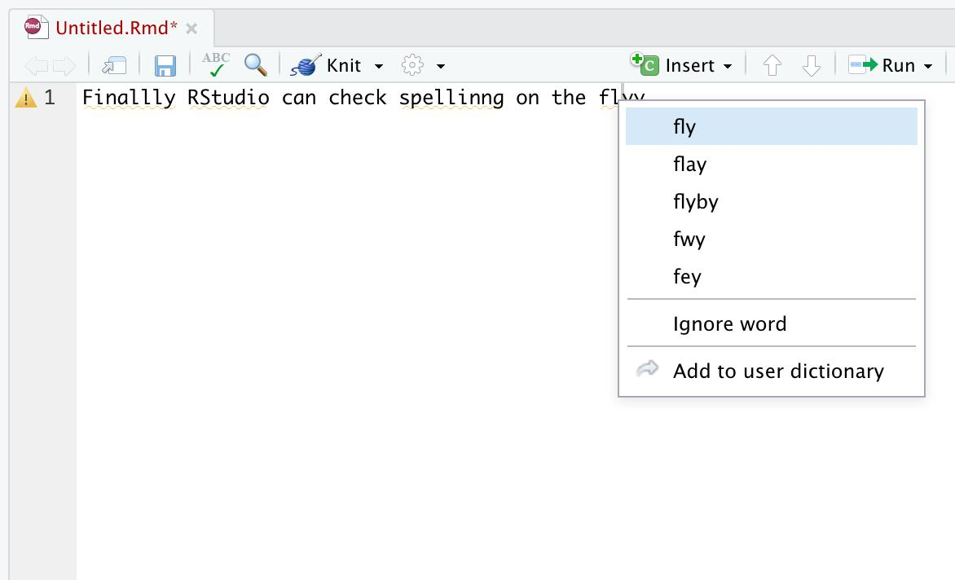Click the Knit yarn ball icon
Image resolution: width=955 pixels, height=580 pixels.
306,64
